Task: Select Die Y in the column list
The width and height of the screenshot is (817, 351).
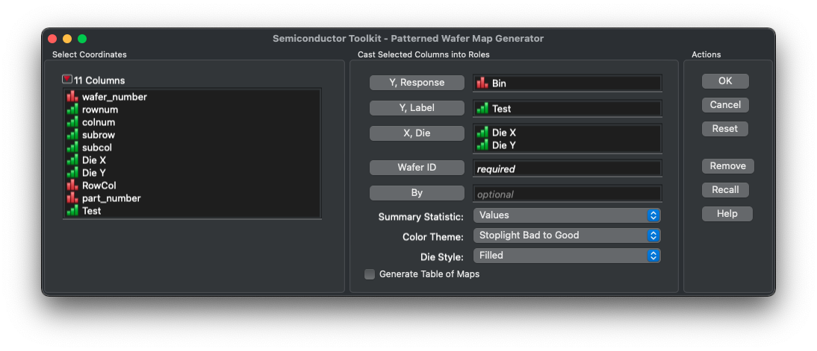Action: [94, 173]
